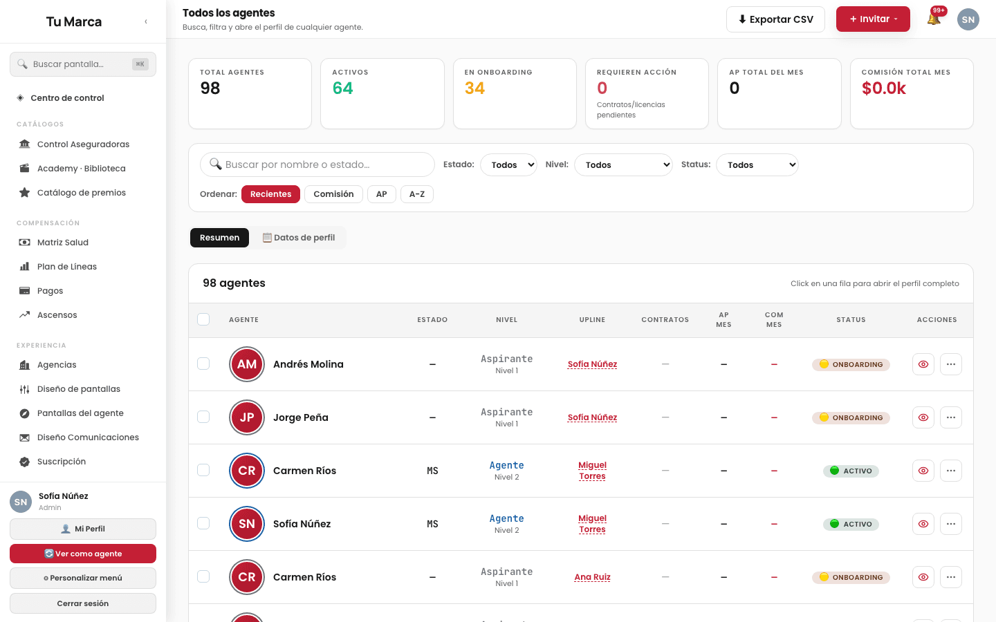Sort agents by Comisión
Image resolution: width=996 pixels, height=622 pixels.
click(x=333, y=194)
